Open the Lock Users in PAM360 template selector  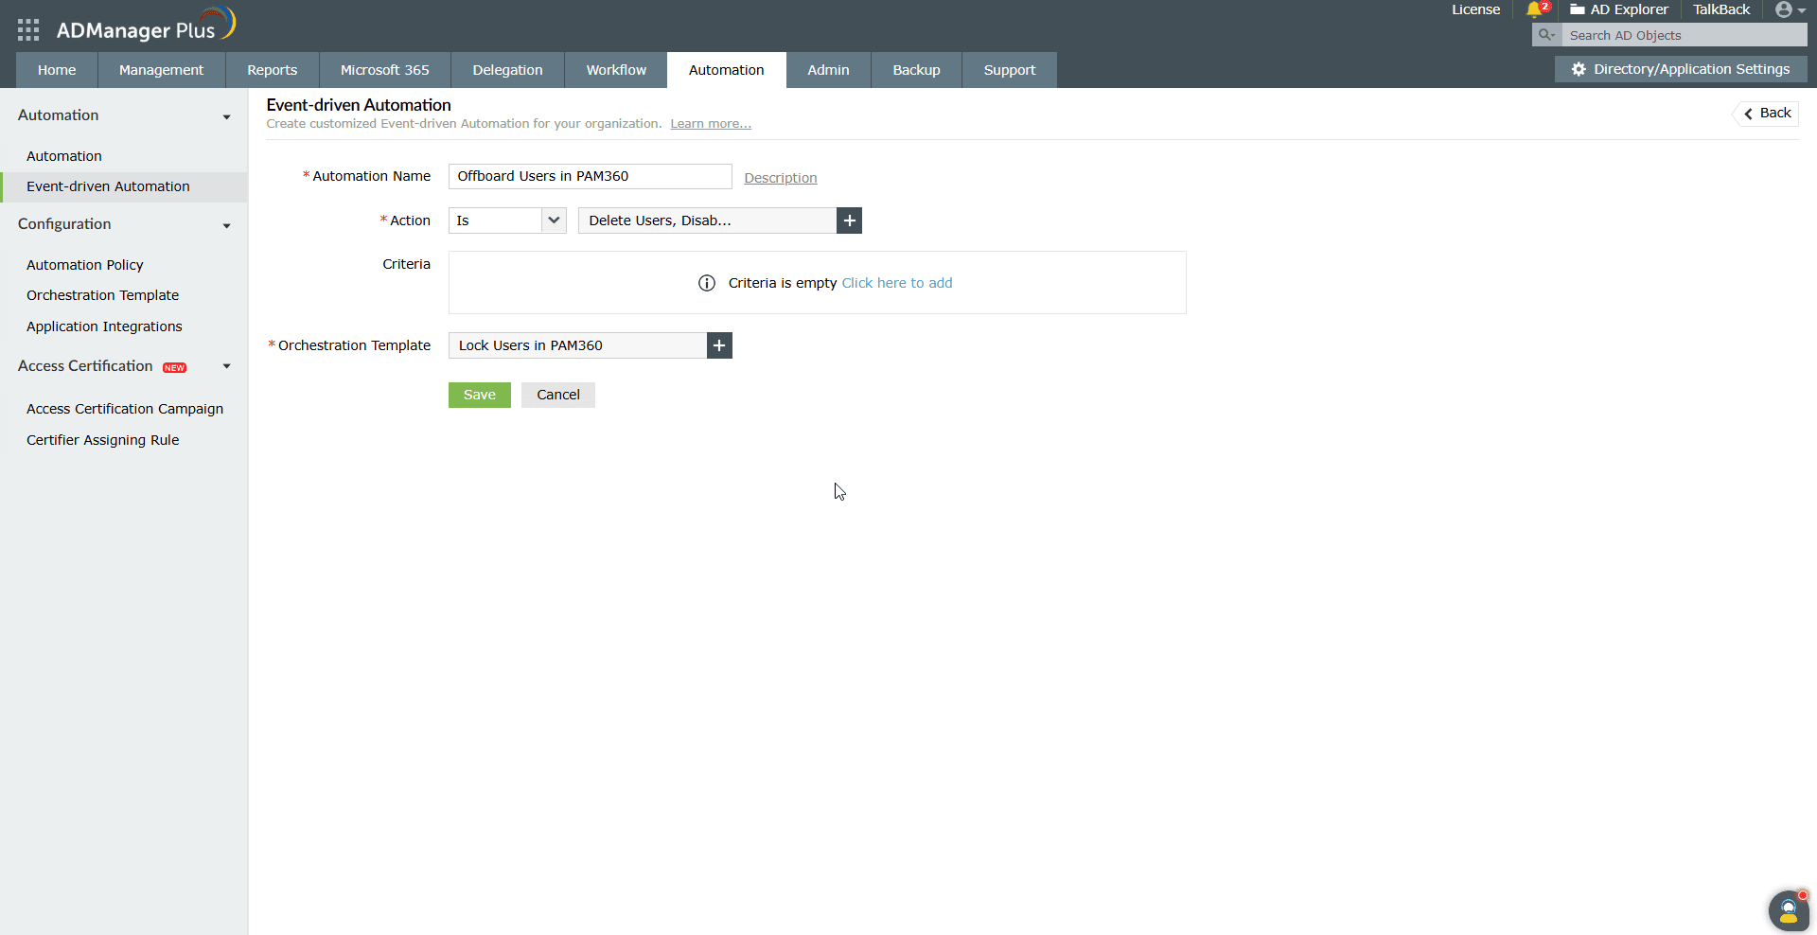coord(578,345)
